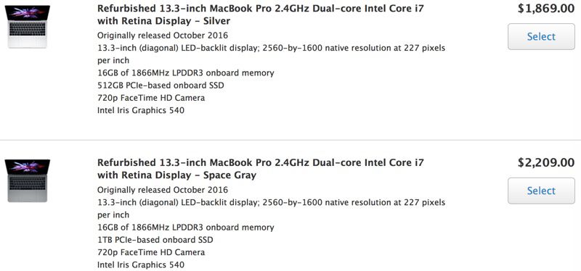This screenshot has width=581, height=271.
Task: Click the Silver model's LED-backlit display description
Action: click(x=271, y=54)
